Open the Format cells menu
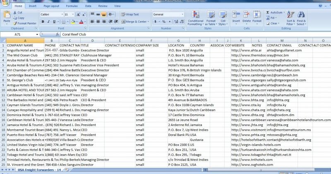This screenshot has width=331, height=174. (257, 17)
